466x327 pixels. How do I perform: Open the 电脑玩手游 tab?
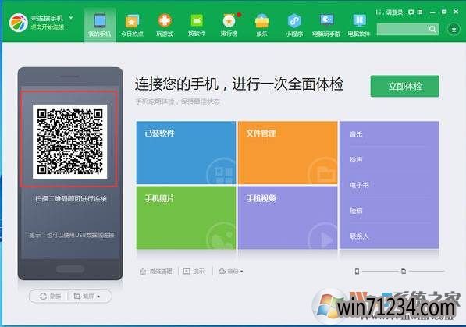[326, 26]
